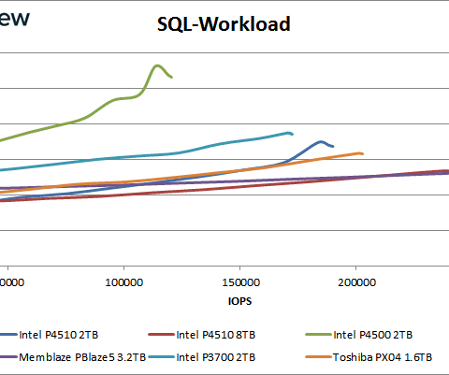Click the purple Memblaze legend swatch
The height and width of the screenshot is (375, 449).
8,357
